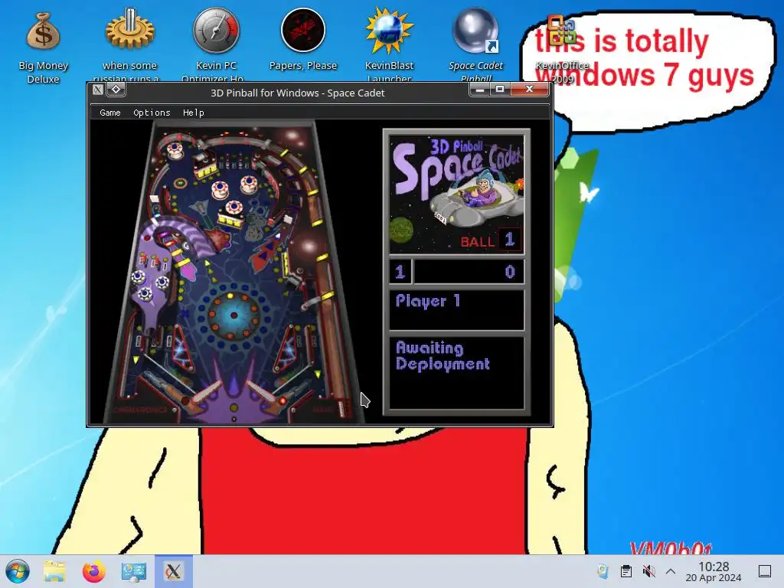
Task: Click the Space Cadet logo image
Action: pyautogui.click(x=456, y=194)
